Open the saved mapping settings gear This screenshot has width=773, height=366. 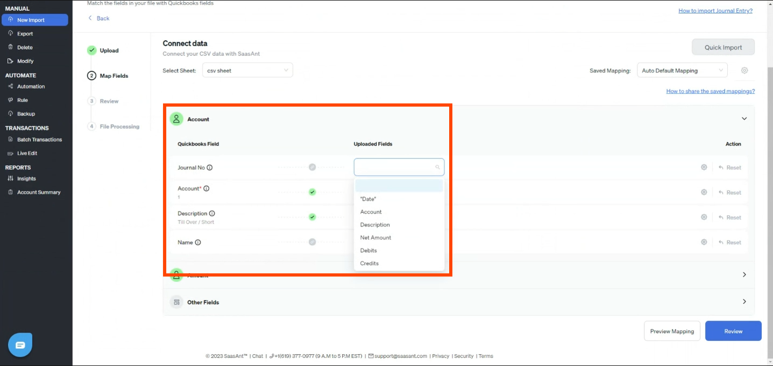click(744, 70)
